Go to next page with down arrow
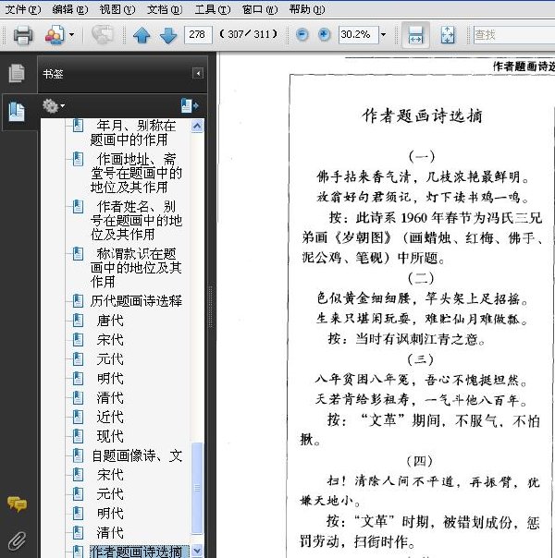The height and width of the screenshot is (558, 555). [168, 35]
